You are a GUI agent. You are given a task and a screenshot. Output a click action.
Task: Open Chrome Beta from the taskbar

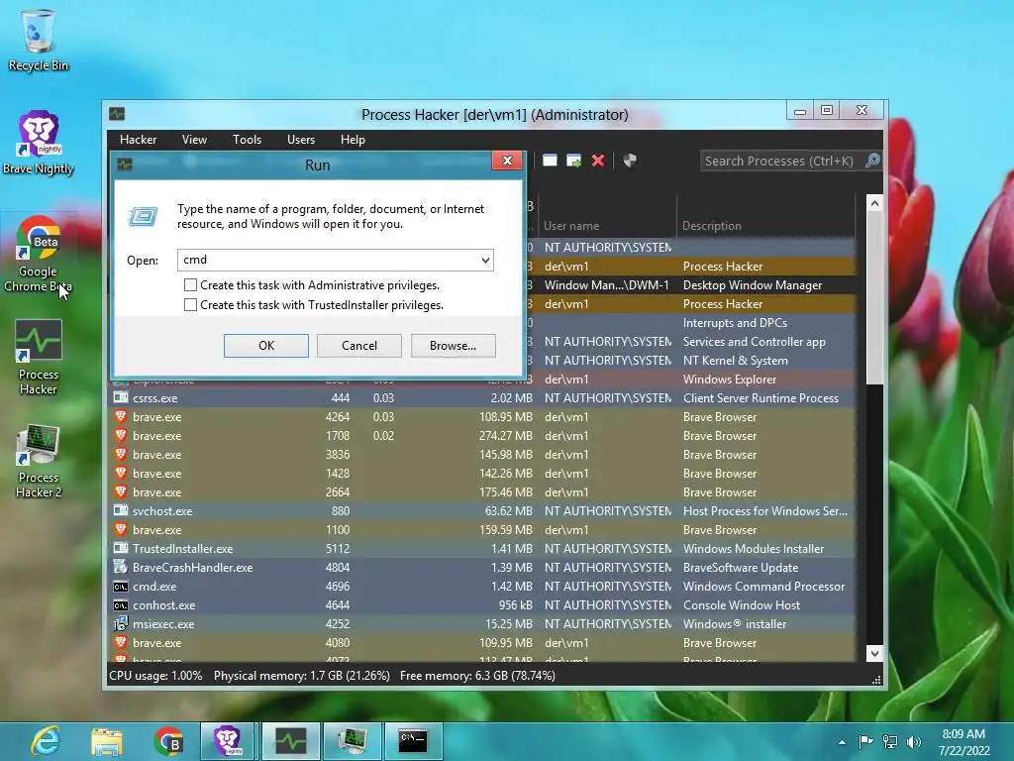[168, 741]
